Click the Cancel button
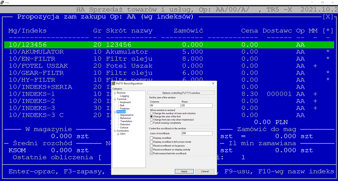This screenshot has width=338, height=181. [x=205, y=171]
